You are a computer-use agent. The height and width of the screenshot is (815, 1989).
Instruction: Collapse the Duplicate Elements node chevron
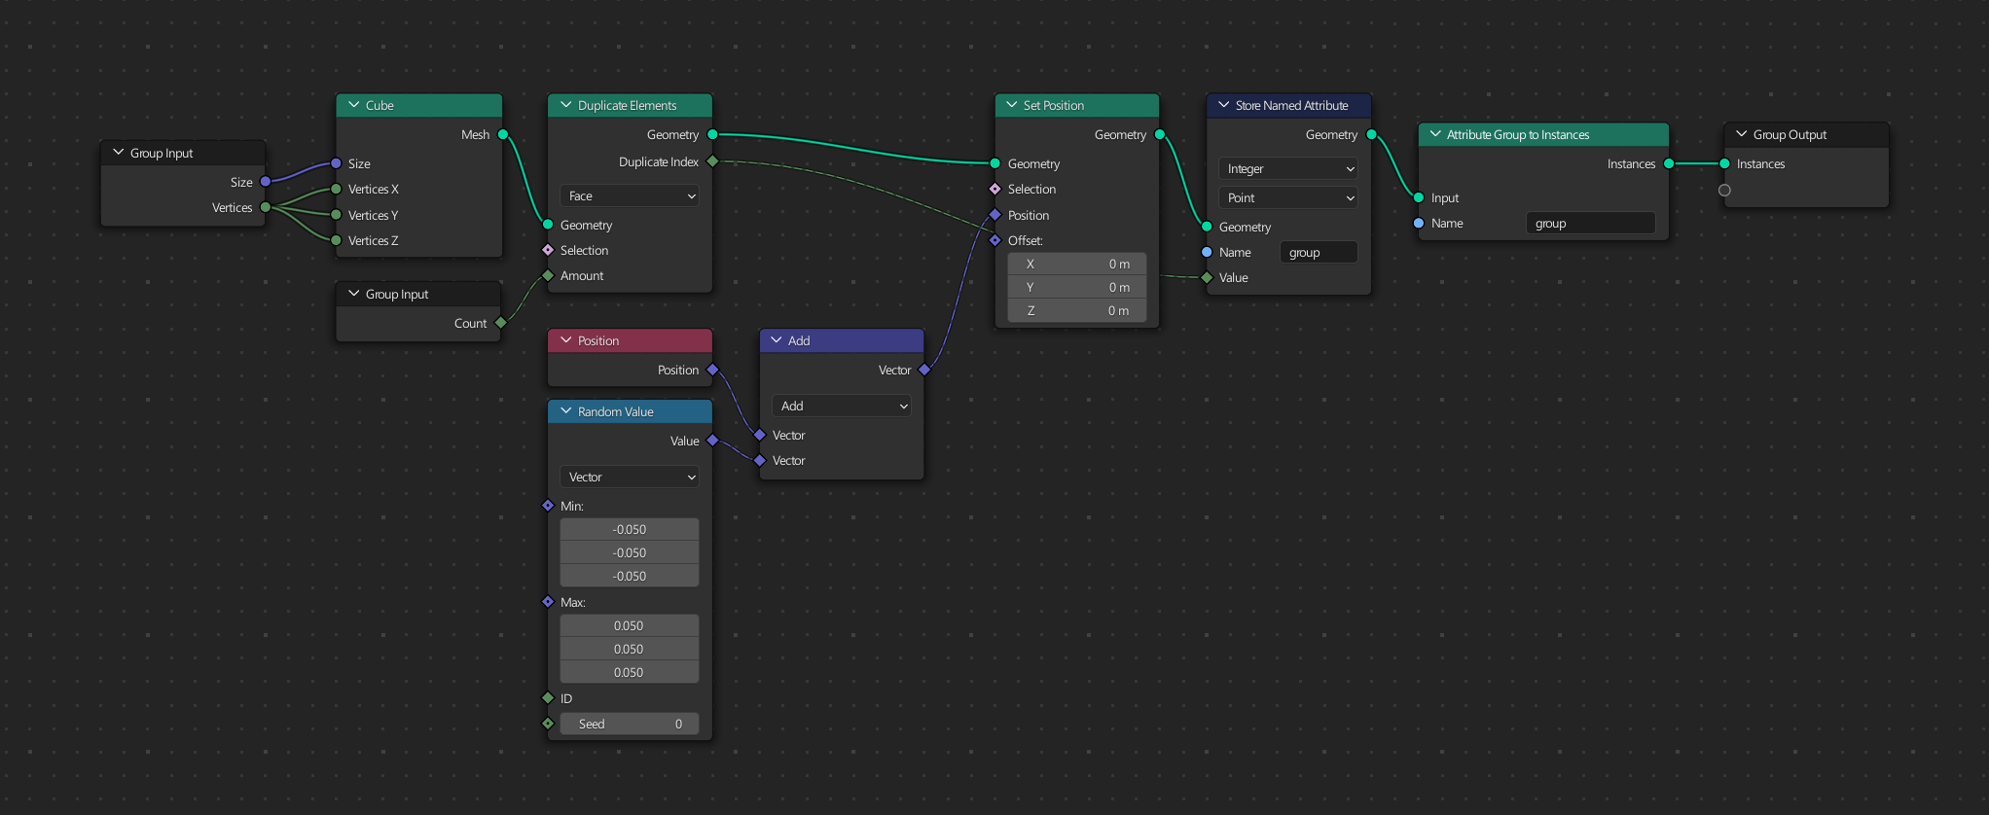[565, 105]
